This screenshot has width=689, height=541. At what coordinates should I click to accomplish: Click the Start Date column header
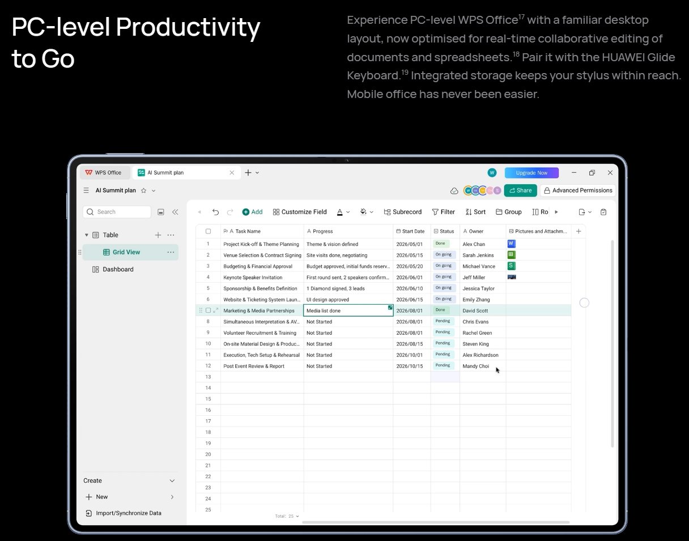pyautogui.click(x=412, y=231)
